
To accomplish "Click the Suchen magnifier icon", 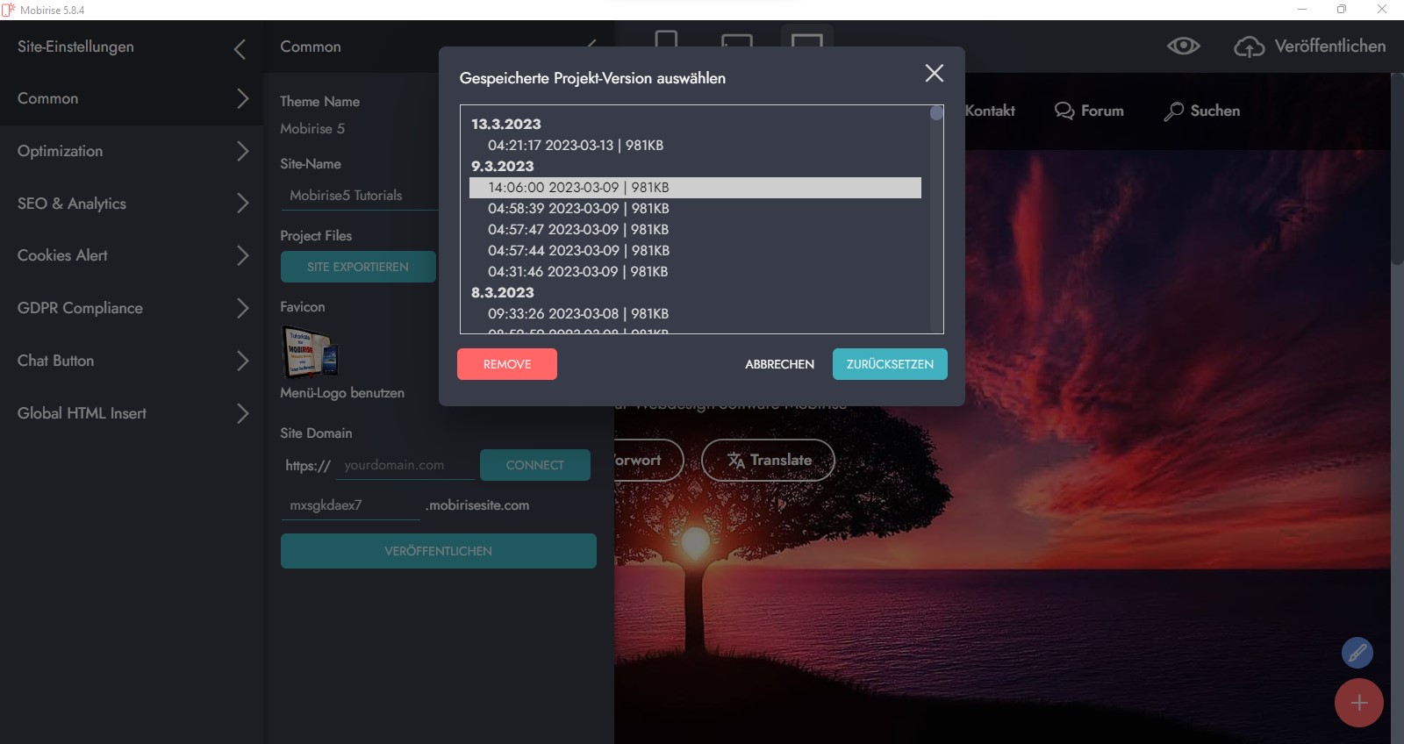I will (x=1173, y=111).
